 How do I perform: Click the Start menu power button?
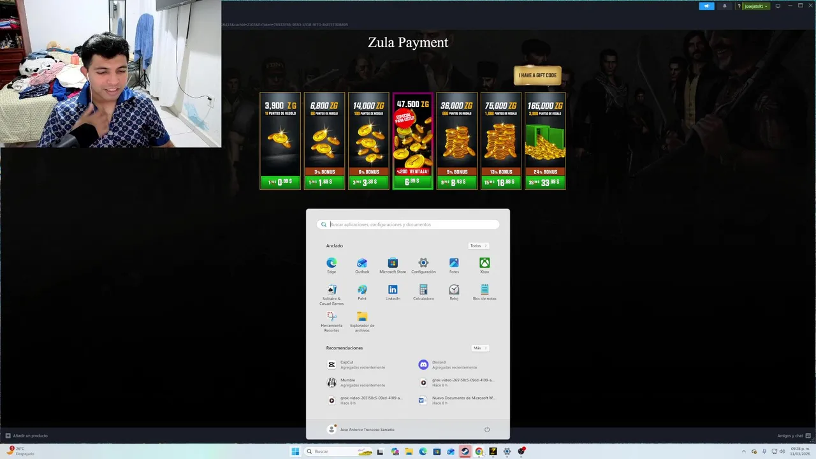[x=487, y=430]
